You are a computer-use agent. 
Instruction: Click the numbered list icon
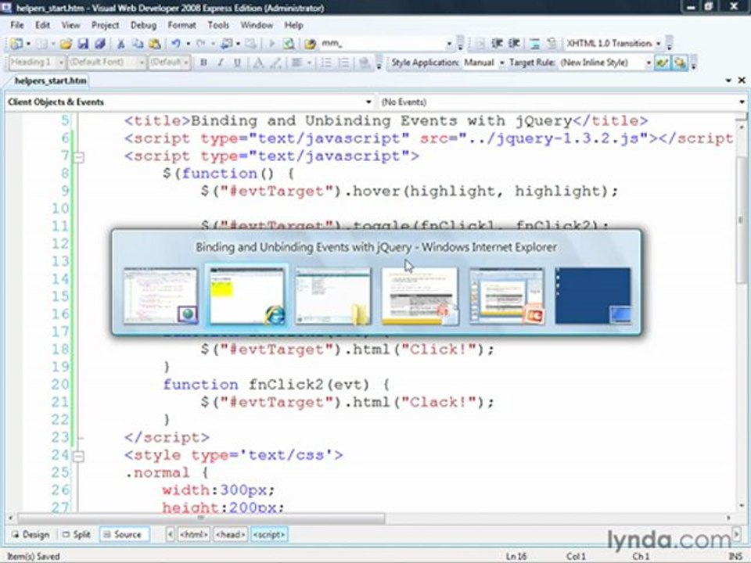pyautogui.click(x=343, y=63)
